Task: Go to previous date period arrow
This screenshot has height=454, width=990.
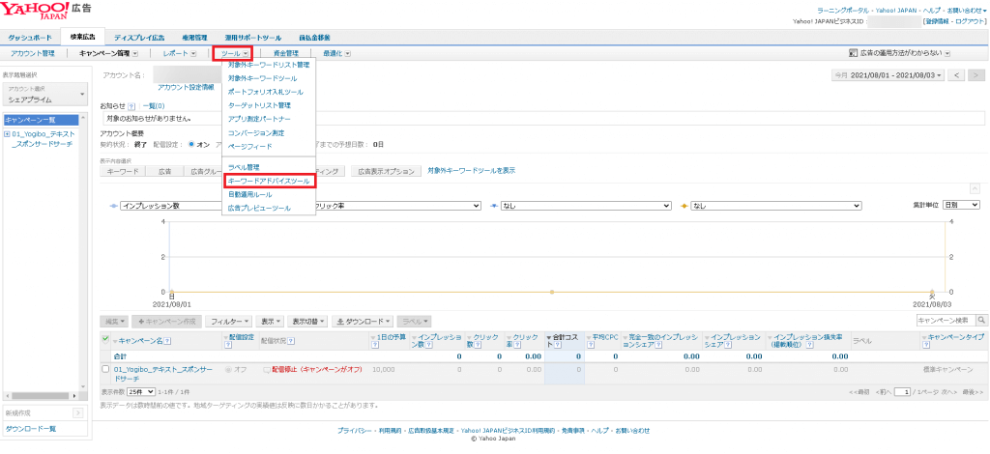Action: click(x=957, y=75)
